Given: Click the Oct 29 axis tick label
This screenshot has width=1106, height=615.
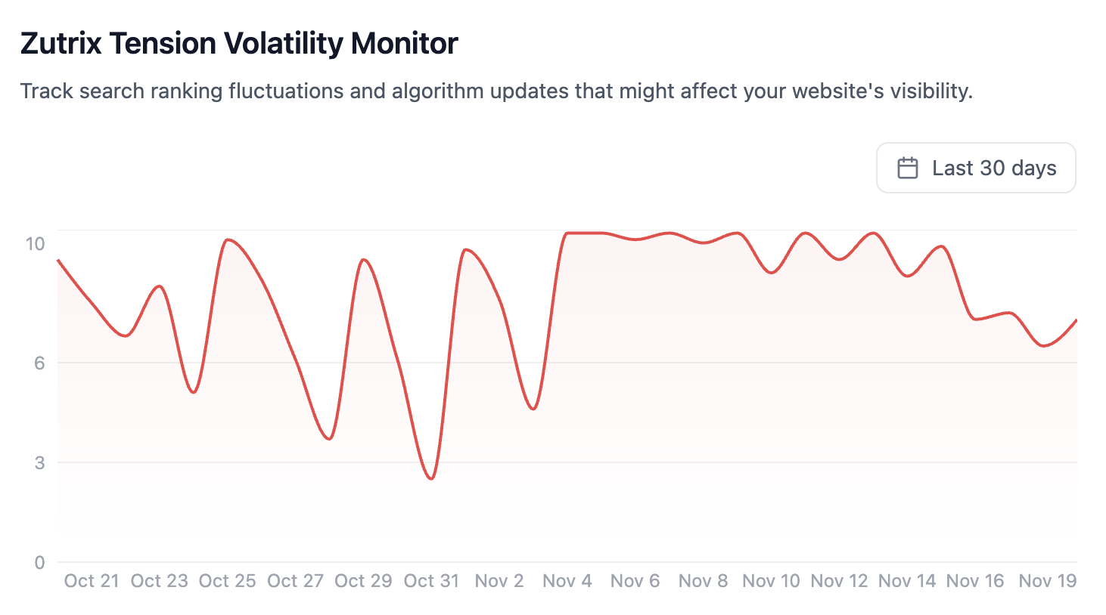Looking at the screenshot, I should 363,581.
